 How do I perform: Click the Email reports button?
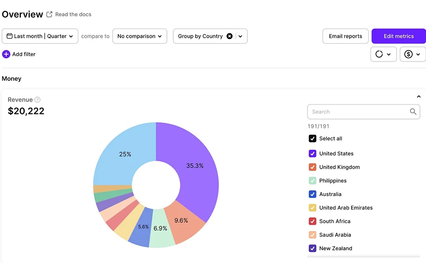pyautogui.click(x=345, y=36)
